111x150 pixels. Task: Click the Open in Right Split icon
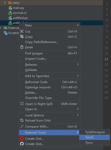coord(22,104)
